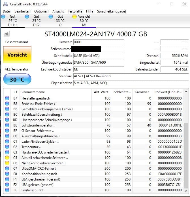
Task: Open the Datei menu
Action: pyautogui.click(x=7, y=11)
